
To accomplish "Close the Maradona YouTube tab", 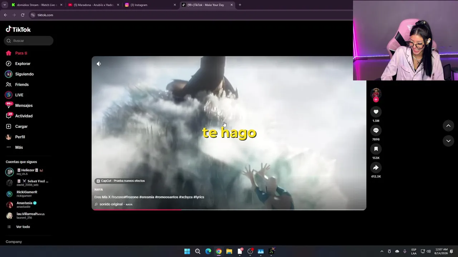I will [118, 5].
